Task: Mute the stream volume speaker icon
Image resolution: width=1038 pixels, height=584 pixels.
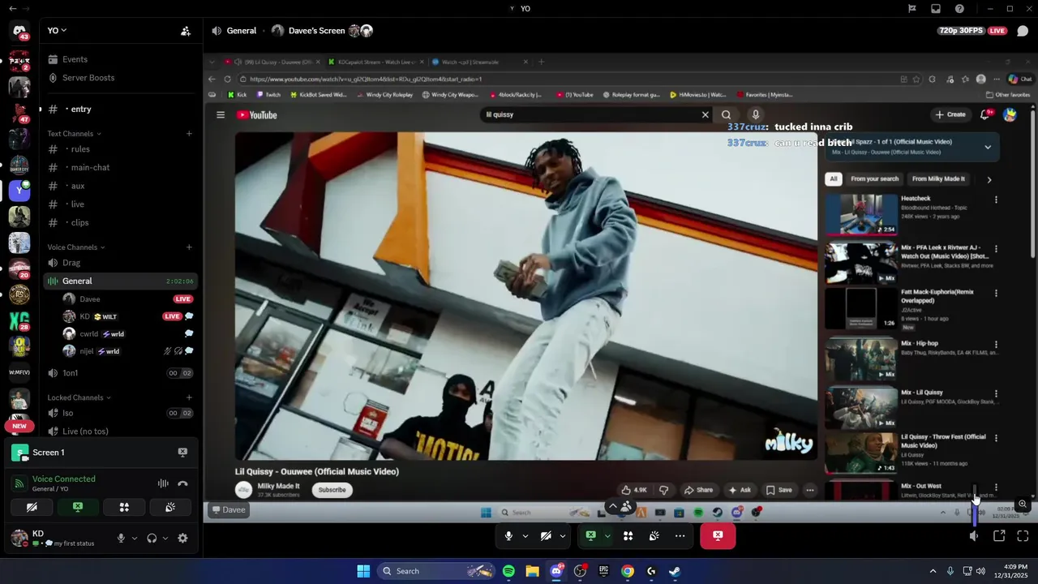Action: tap(975, 536)
